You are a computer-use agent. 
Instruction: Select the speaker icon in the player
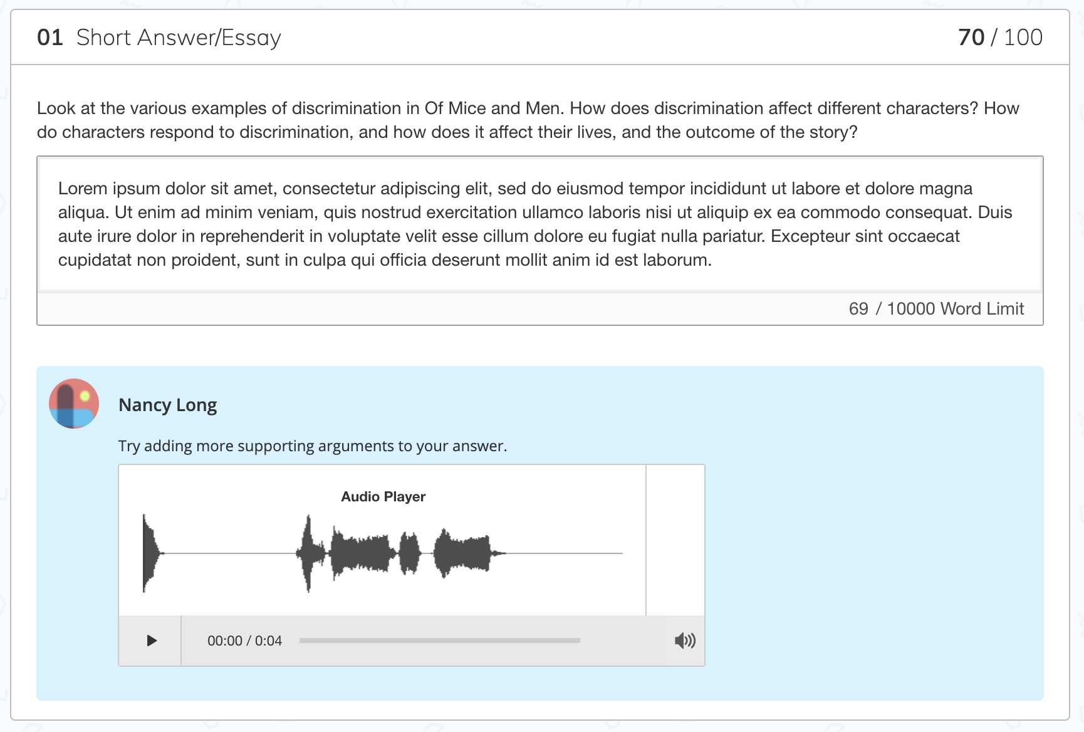685,640
